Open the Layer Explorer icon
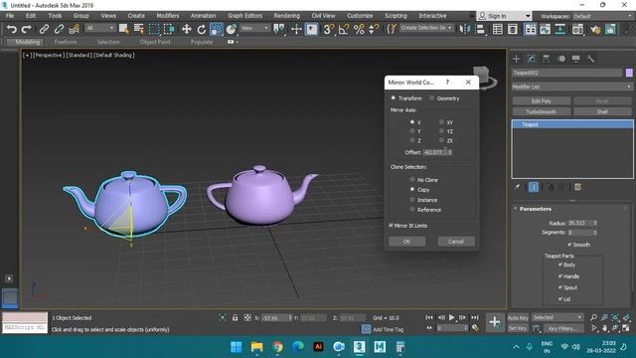 pyautogui.click(x=513, y=29)
